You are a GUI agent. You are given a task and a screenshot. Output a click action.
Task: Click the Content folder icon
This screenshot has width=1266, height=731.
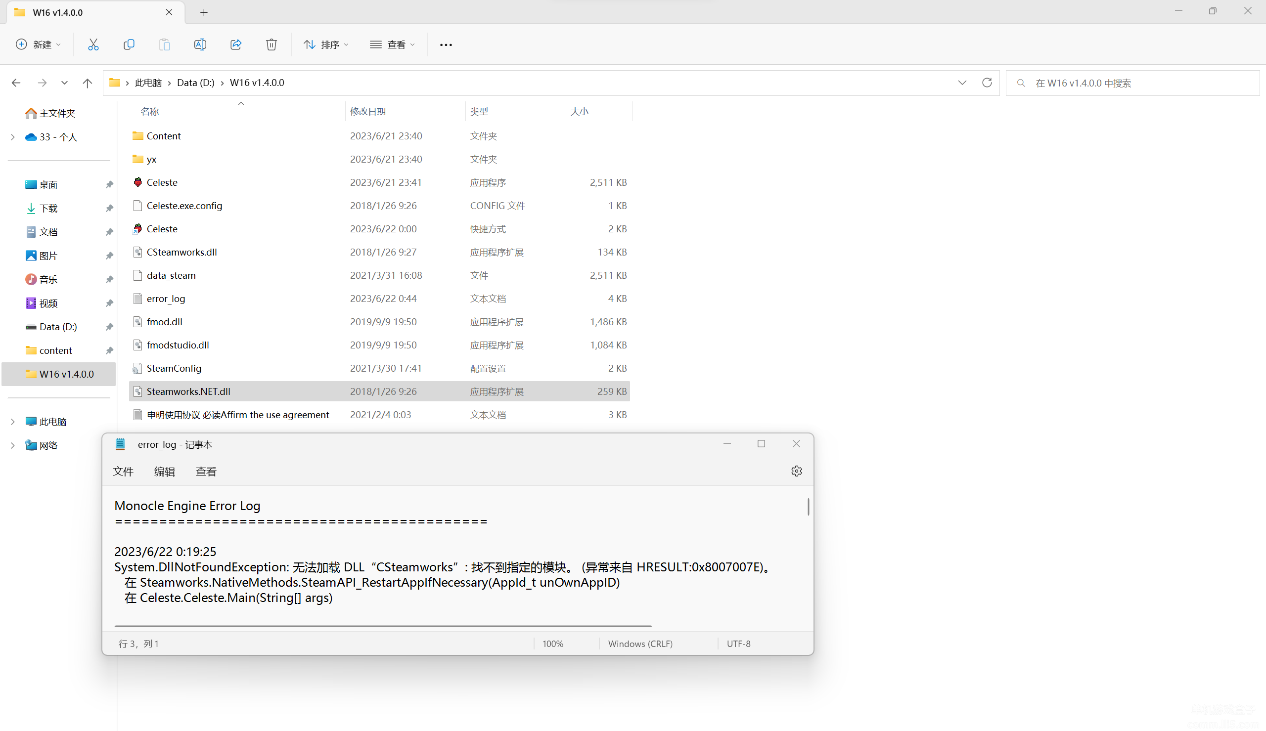tap(137, 135)
